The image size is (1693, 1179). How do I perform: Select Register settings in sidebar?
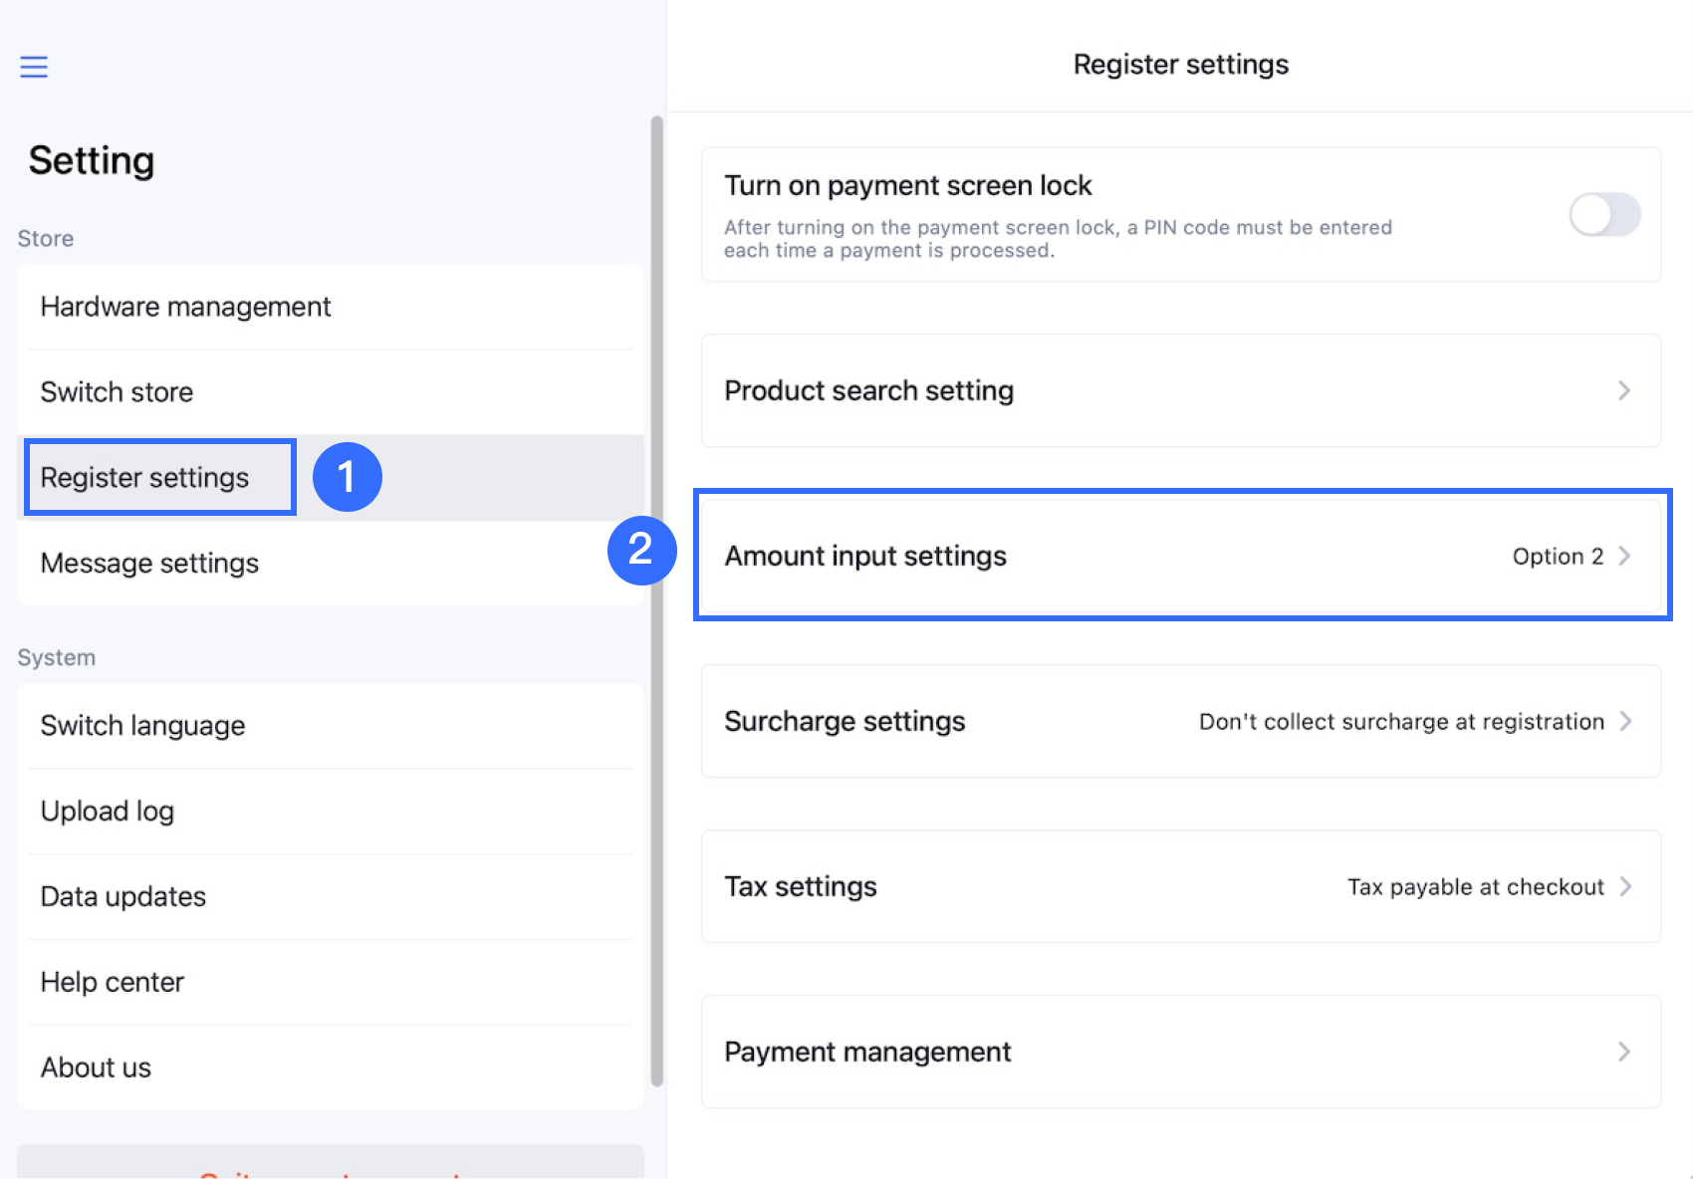[x=144, y=478]
